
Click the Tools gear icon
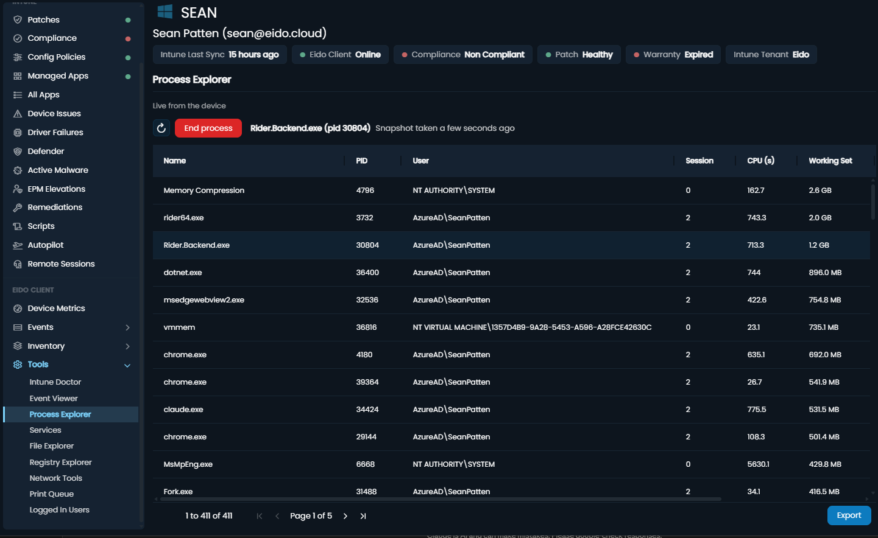click(18, 365)
